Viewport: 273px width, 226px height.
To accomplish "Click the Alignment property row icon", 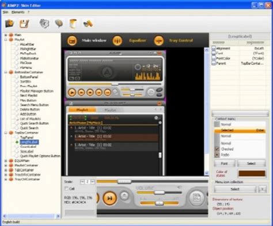I will click(x=214, y=48).
